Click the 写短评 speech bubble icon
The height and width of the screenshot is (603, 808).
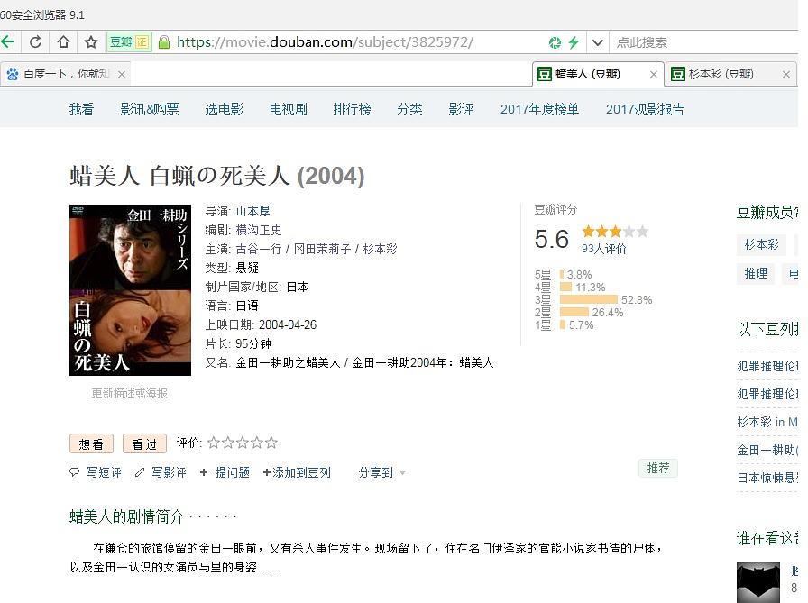tap(75, 472)
